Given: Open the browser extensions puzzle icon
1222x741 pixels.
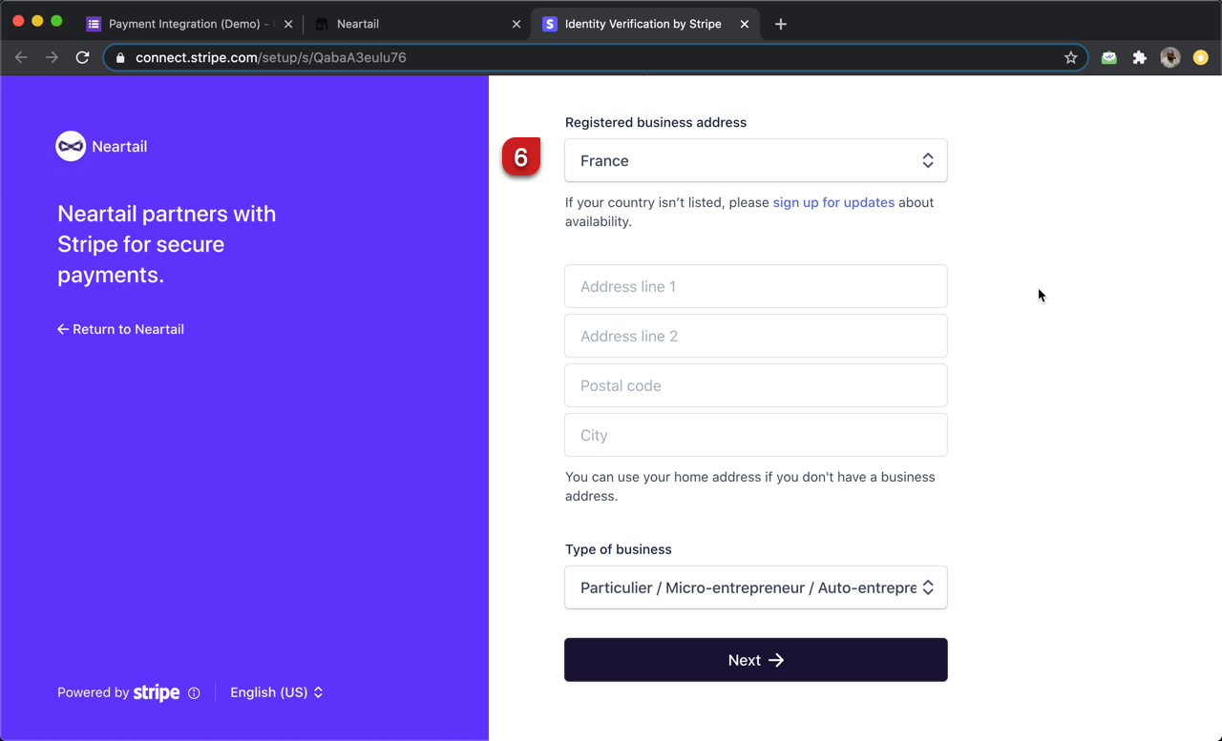Looking at the screenshot, I should [1139, 57].
